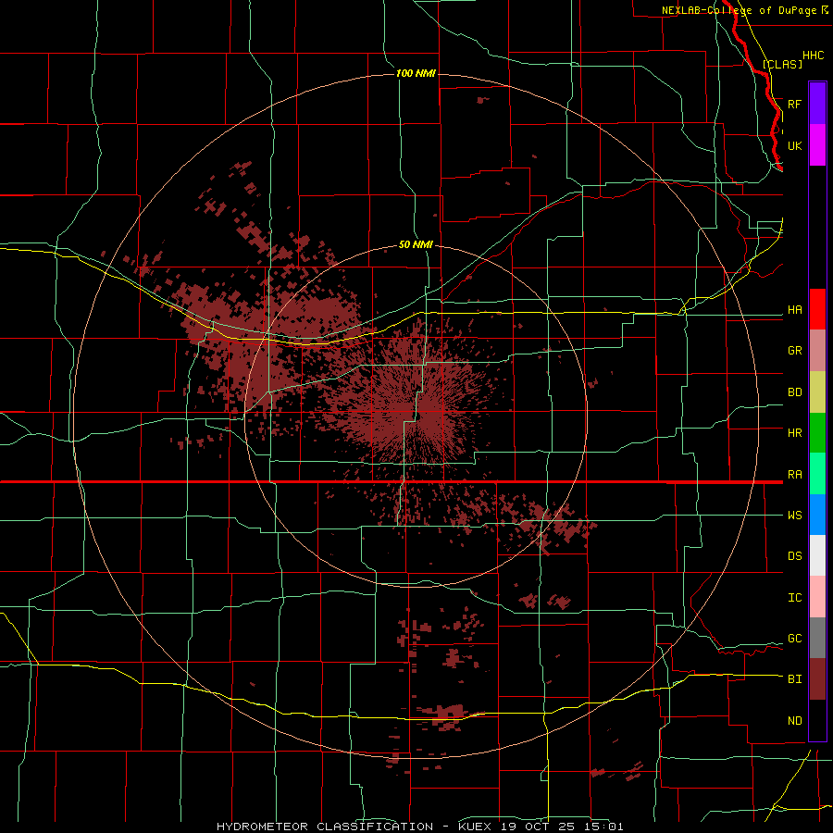Screen dimensions: 833x833
Task: Click the HR green legend swatch
Action: (x=817, y=433)
